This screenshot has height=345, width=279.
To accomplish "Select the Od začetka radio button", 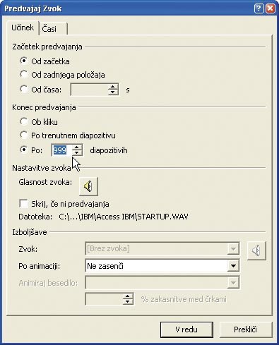I will point(23,61).
